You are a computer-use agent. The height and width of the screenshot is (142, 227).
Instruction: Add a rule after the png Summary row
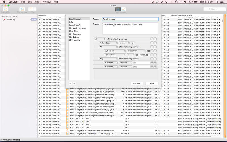(155, 66)
